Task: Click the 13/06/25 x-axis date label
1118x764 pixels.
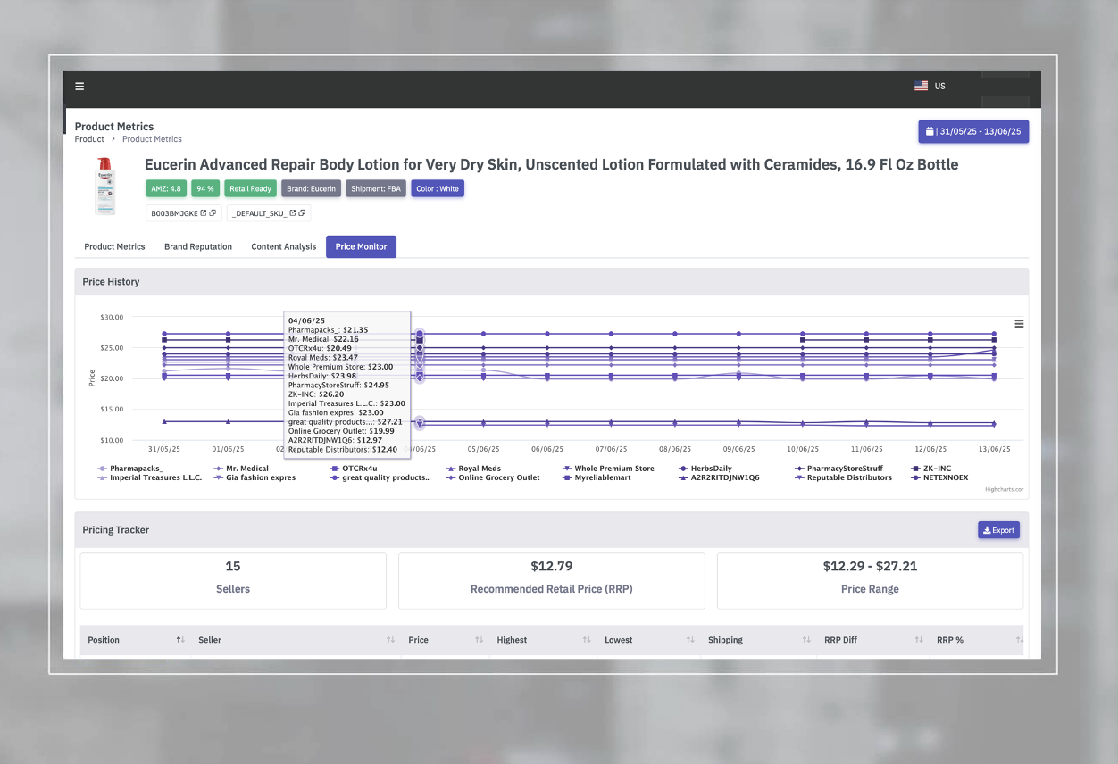Action: 995,449
